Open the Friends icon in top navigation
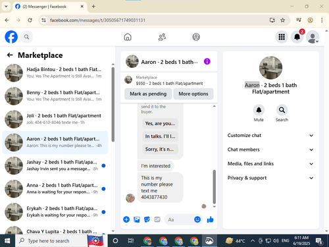329x247 pixels. [162, 37]
